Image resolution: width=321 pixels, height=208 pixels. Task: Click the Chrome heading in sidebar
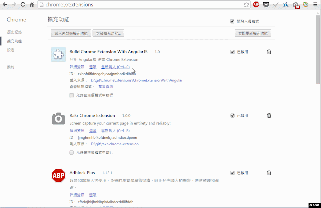16,20
